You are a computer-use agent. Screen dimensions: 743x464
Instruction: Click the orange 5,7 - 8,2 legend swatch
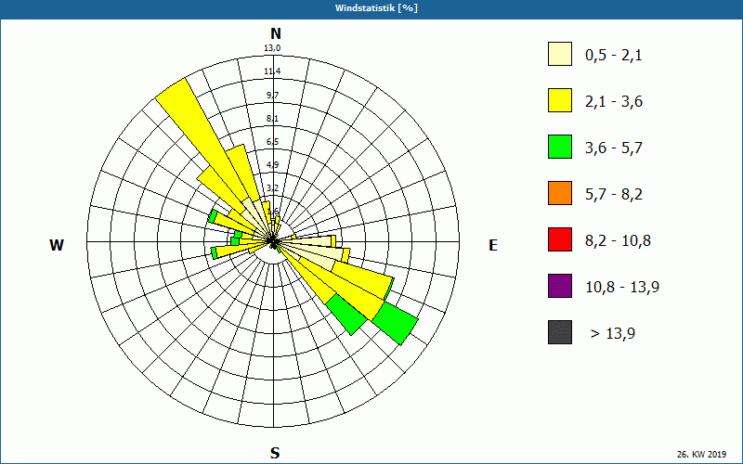tap(560, 193)
